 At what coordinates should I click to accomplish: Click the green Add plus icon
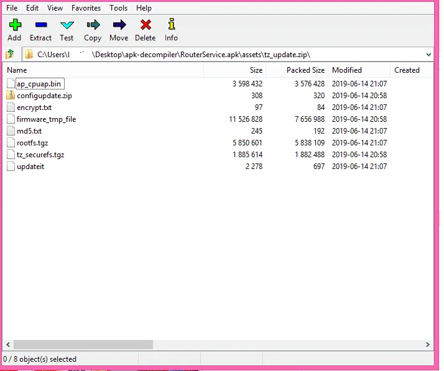15,25
